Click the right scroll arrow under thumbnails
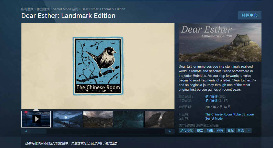The image size is (273, 148). pyautogui.click(x=169, y=131)
